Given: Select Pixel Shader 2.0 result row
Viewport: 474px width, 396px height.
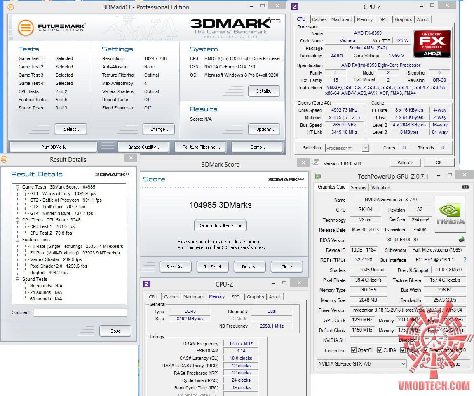Looking at the screenshot, I should coord(59,266).
